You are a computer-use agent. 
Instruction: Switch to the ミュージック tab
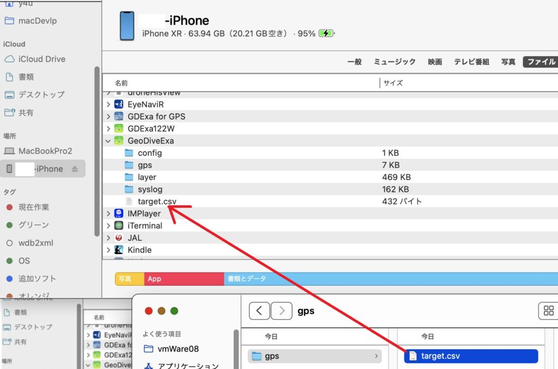(x=395, y=62)
